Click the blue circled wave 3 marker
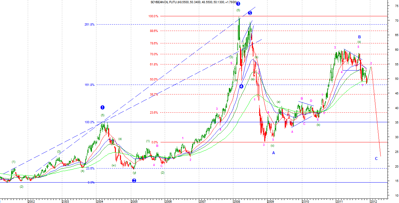Image resolution: width=399 pixels, height=203 pixels. (x=238, y=4)
